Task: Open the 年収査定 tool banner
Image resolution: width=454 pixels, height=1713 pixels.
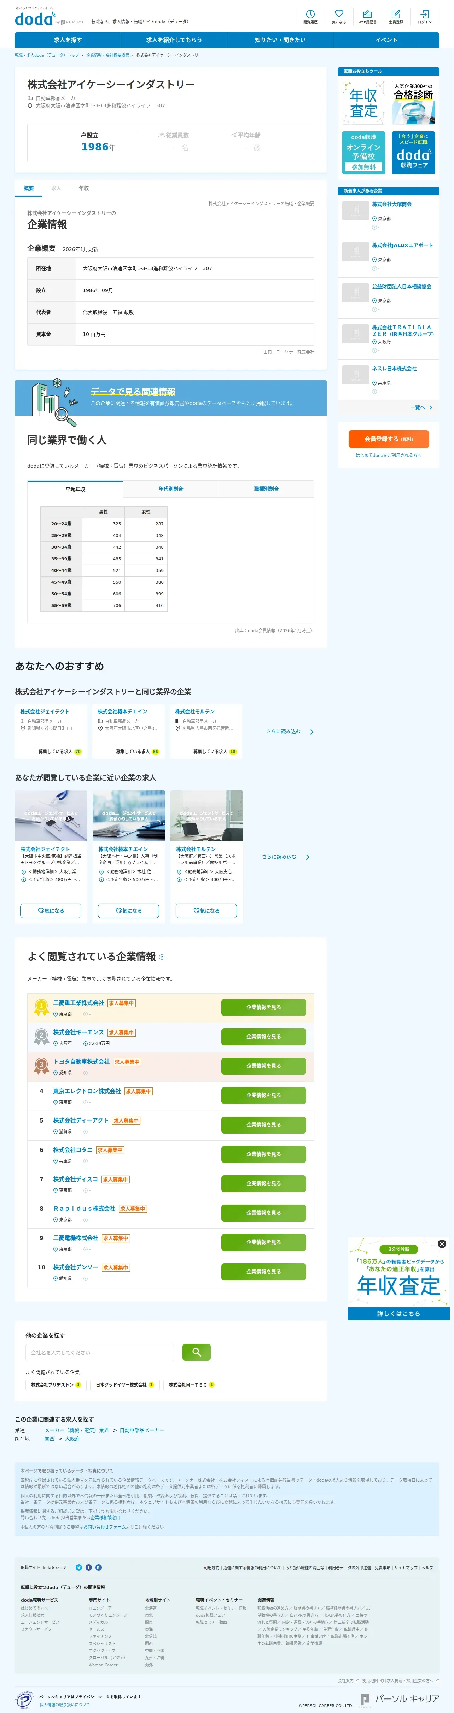Action: (364, 102)
